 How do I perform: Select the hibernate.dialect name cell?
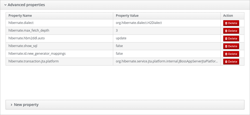pyautogui.click(x=59, y=23)
